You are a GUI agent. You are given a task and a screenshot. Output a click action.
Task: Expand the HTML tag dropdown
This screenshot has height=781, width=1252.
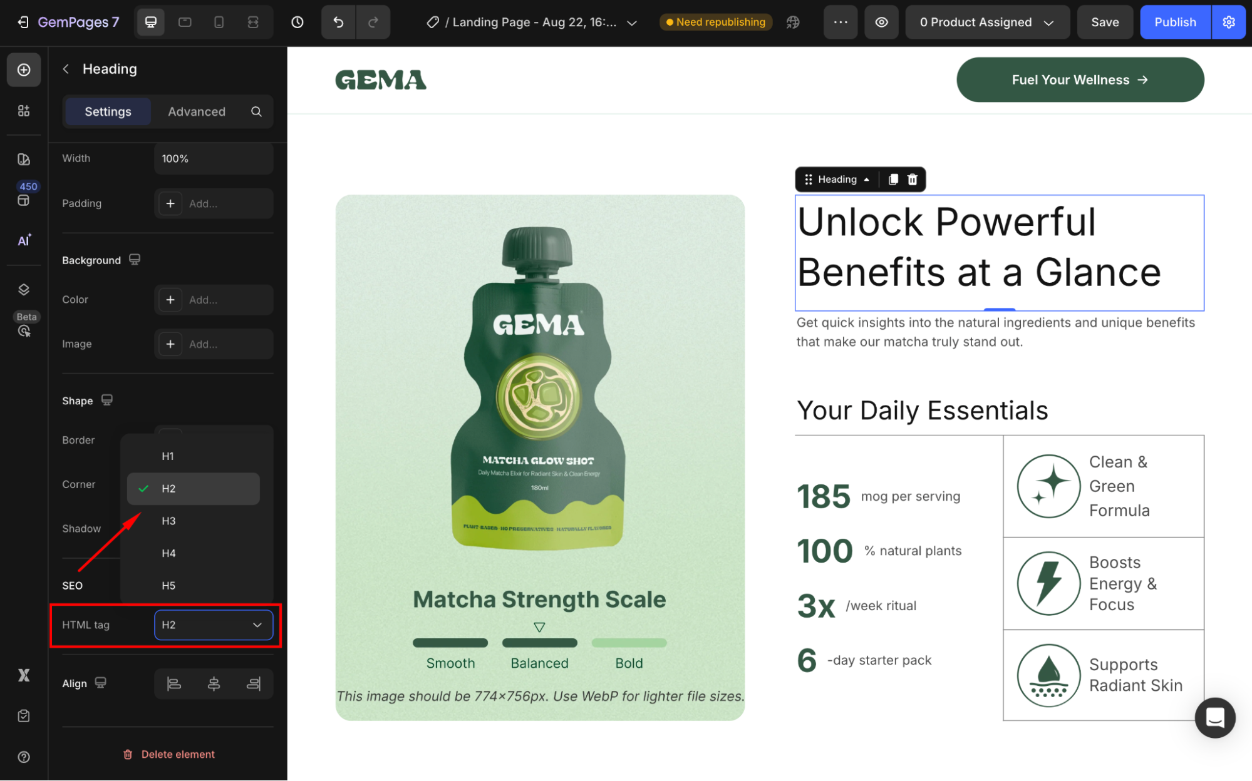point(213,625)
